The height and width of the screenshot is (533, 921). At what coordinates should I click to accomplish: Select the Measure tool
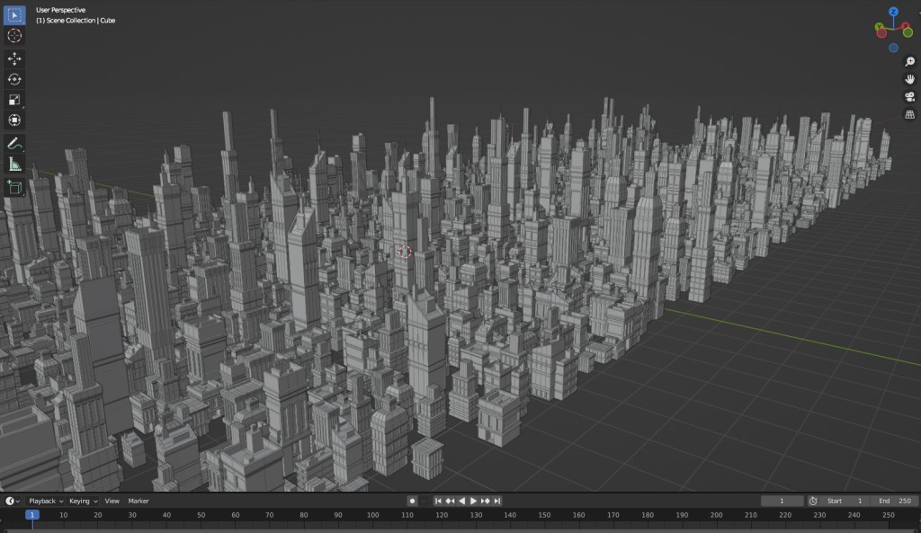14,164
